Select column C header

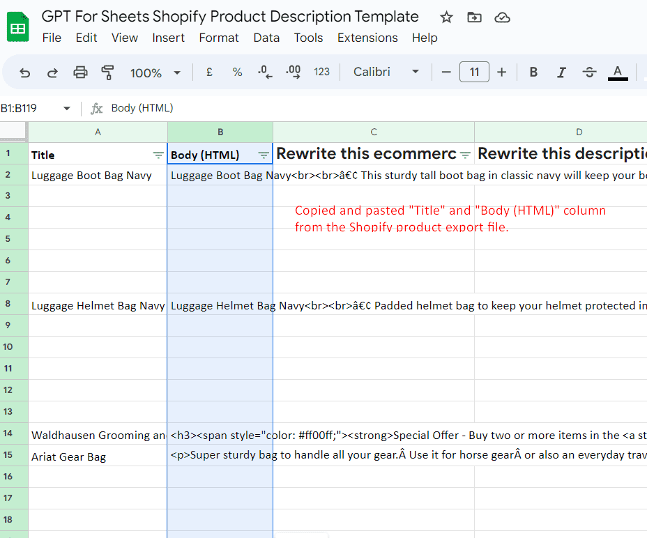point(374,132)
